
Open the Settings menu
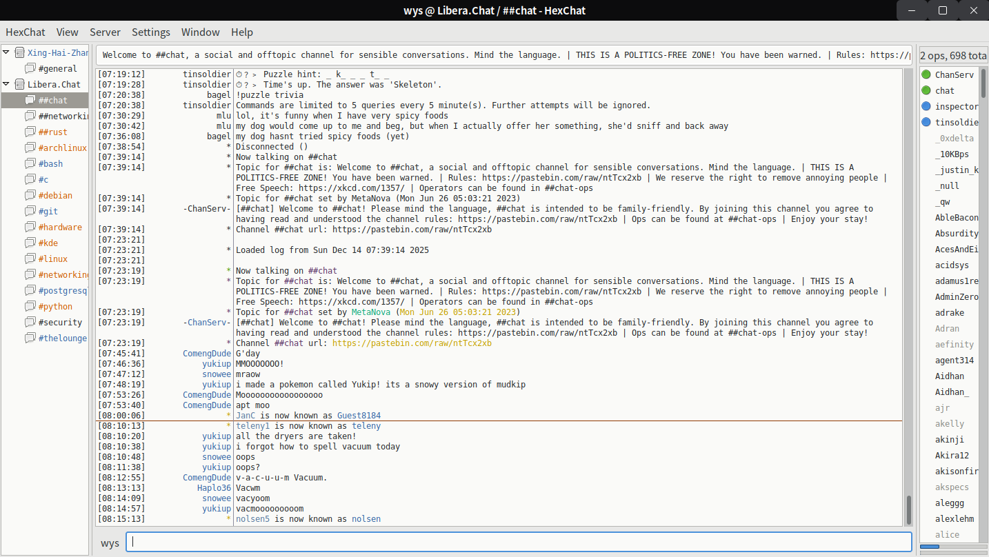tap(150, 32)
